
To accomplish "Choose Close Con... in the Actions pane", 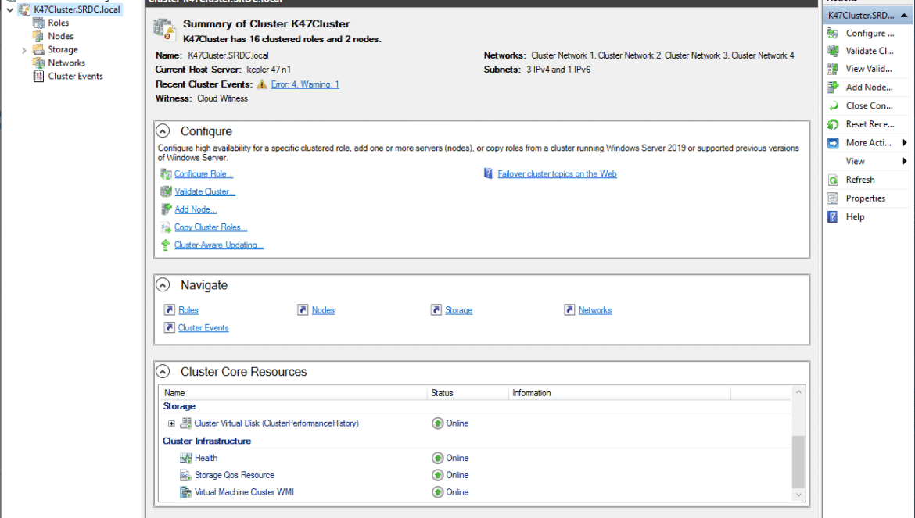I will click(x=870, y=106).
